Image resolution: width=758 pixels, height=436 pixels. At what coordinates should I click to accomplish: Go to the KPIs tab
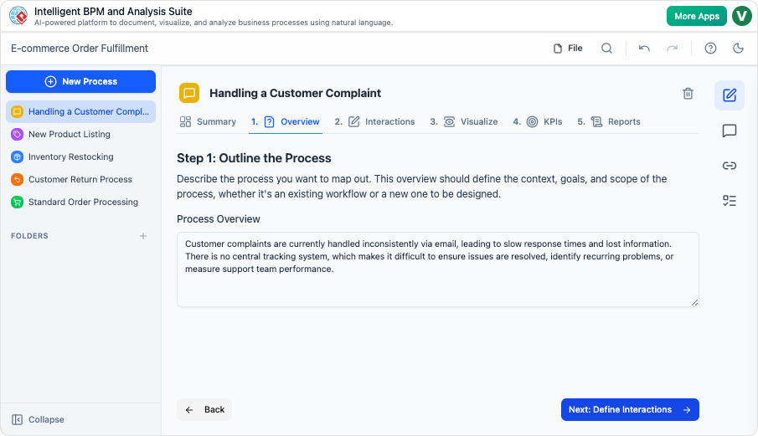(x=538, y=121)
